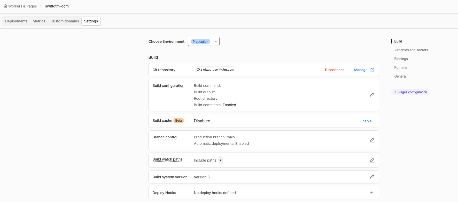Switch to the Deployments tab
458x202 pixels.
click(16, 21)
